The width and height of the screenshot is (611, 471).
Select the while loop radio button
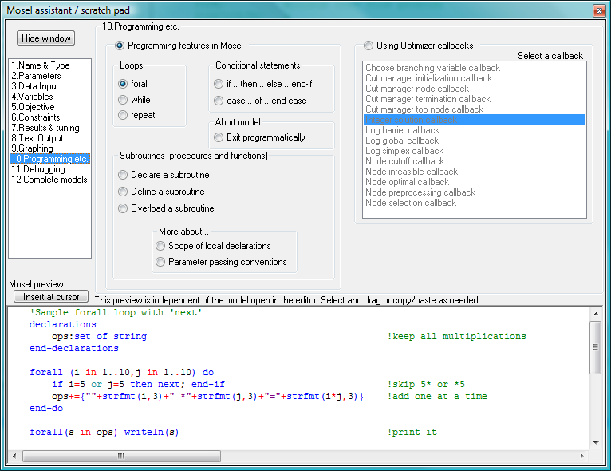point(123,100)
